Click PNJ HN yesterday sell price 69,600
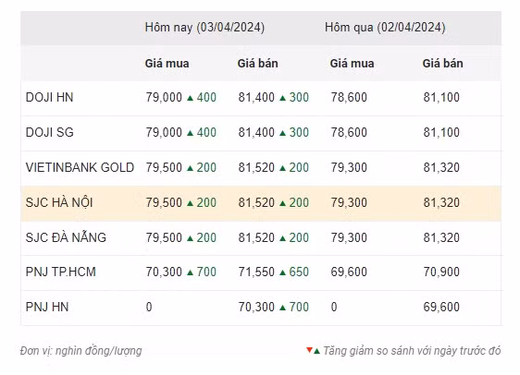This screenshot has height=375, width=520. 441,308
